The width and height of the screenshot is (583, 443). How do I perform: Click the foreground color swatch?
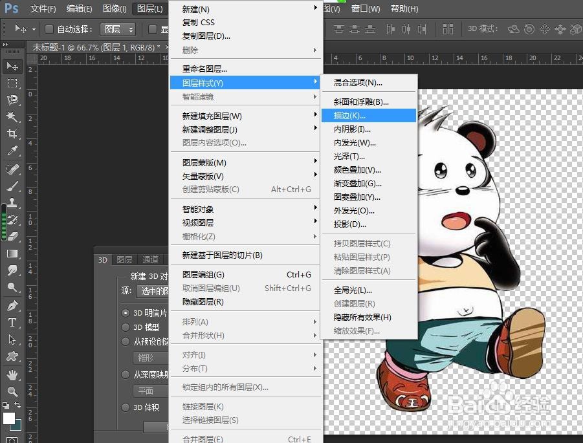pos(9,418)
